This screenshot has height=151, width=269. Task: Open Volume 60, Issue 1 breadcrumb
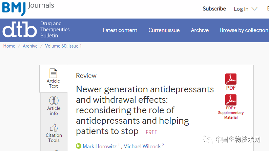(63, 46)
